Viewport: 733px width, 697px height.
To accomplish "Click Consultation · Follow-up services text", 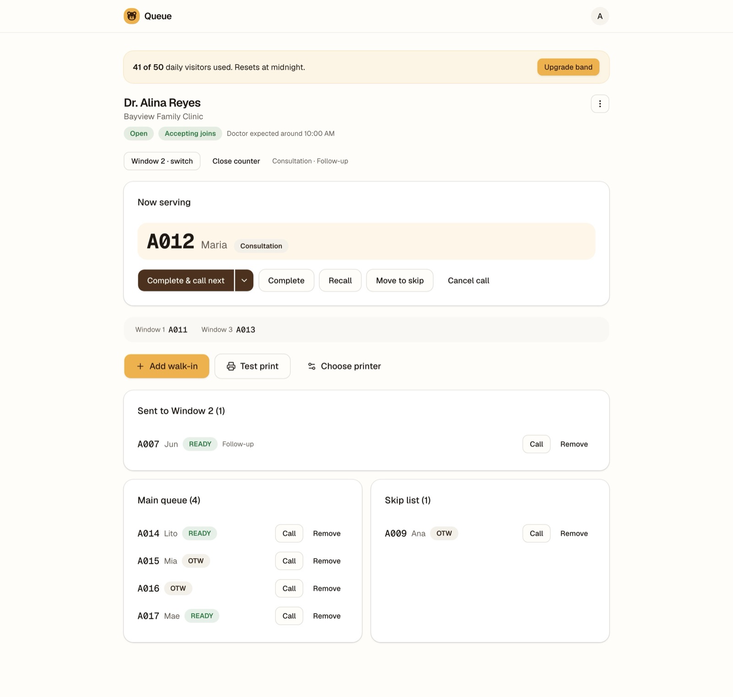I will pyautogui.click(x=310, y=161).
